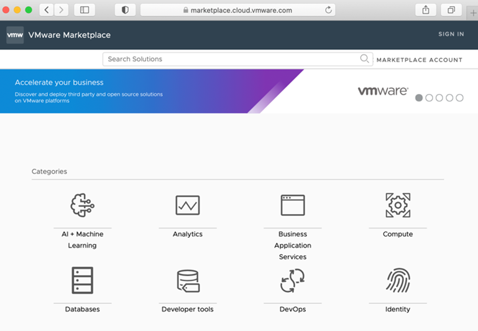Click the vmware logo in banner
The width and height of the screenshot is (478, 331).
coord(383,91)
